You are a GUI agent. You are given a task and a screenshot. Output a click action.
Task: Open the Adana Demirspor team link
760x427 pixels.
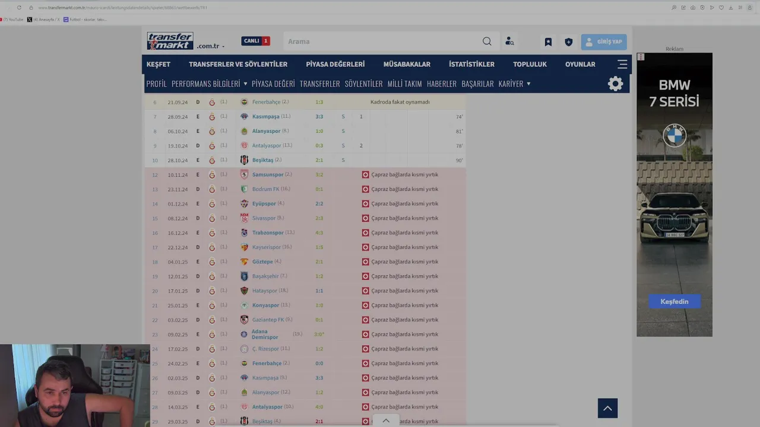pyautogui.click(x=265, y=334)
